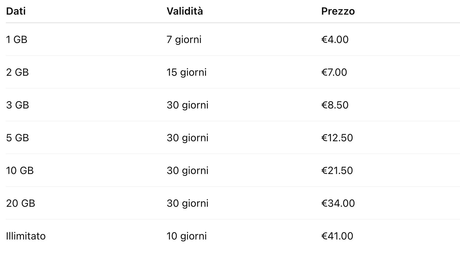Image resolution: width=460 pixels, height=255 pixels.
Task: Select the 2 GB data plan cell
Action: [17, 72]
